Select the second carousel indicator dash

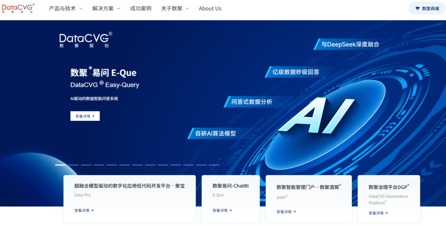[73, 165]
